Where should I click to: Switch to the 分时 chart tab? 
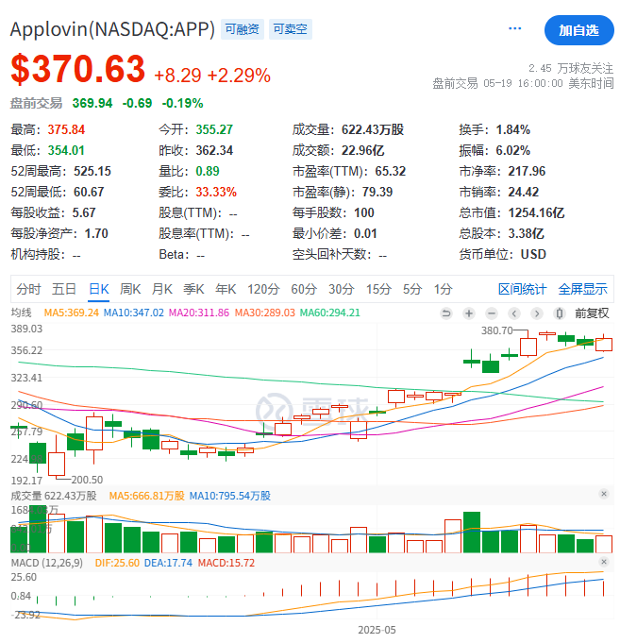[28, 289]
